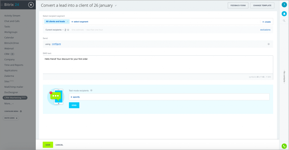The image size is (289, 150).
Task: Show Test mode recipients help hint
Action: (x=91, y=91)
